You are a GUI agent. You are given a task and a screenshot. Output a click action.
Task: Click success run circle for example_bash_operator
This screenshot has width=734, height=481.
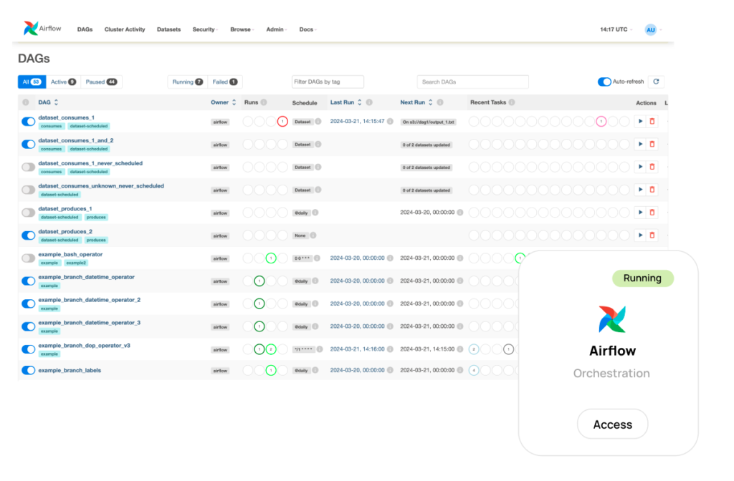[270, 258]
